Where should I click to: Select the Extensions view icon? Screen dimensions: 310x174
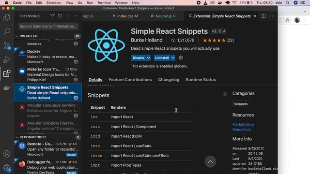tap(7, 73)
